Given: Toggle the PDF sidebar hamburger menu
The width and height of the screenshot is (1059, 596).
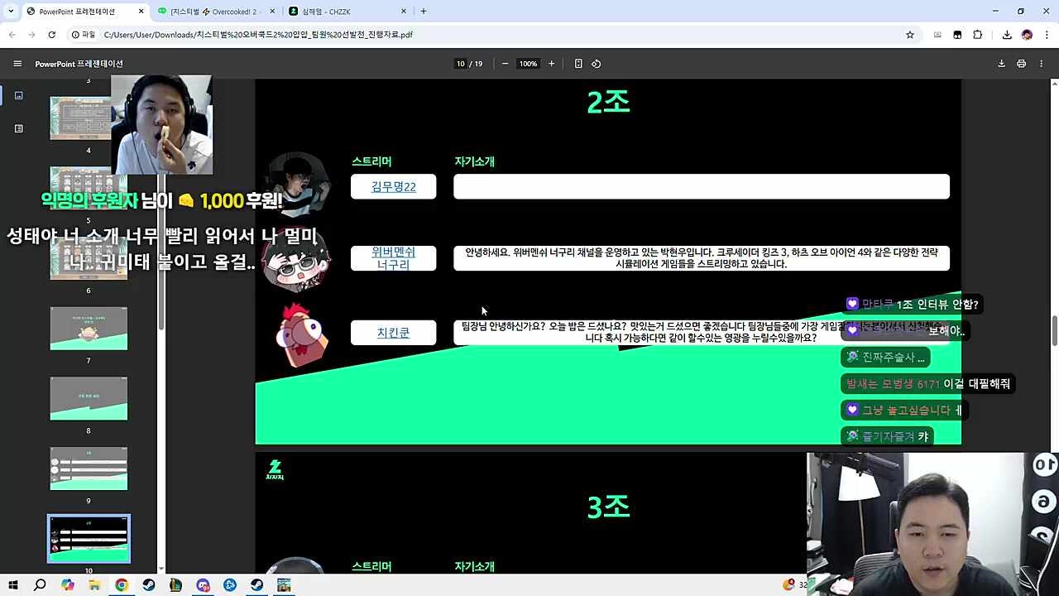Looking at the screenshot, I should click(x=17, y=64).
